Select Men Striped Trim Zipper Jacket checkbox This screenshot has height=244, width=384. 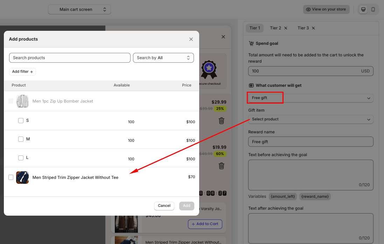click(x=11, y=177)
